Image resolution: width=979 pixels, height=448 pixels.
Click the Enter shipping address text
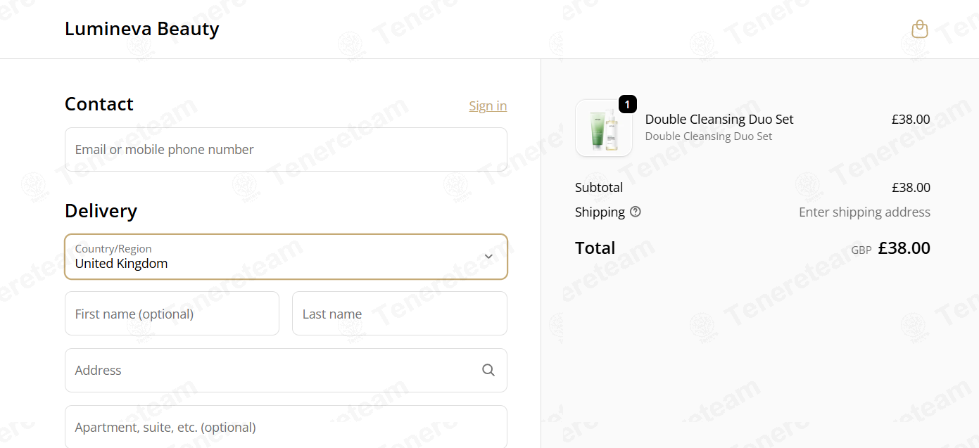[864, 212]
